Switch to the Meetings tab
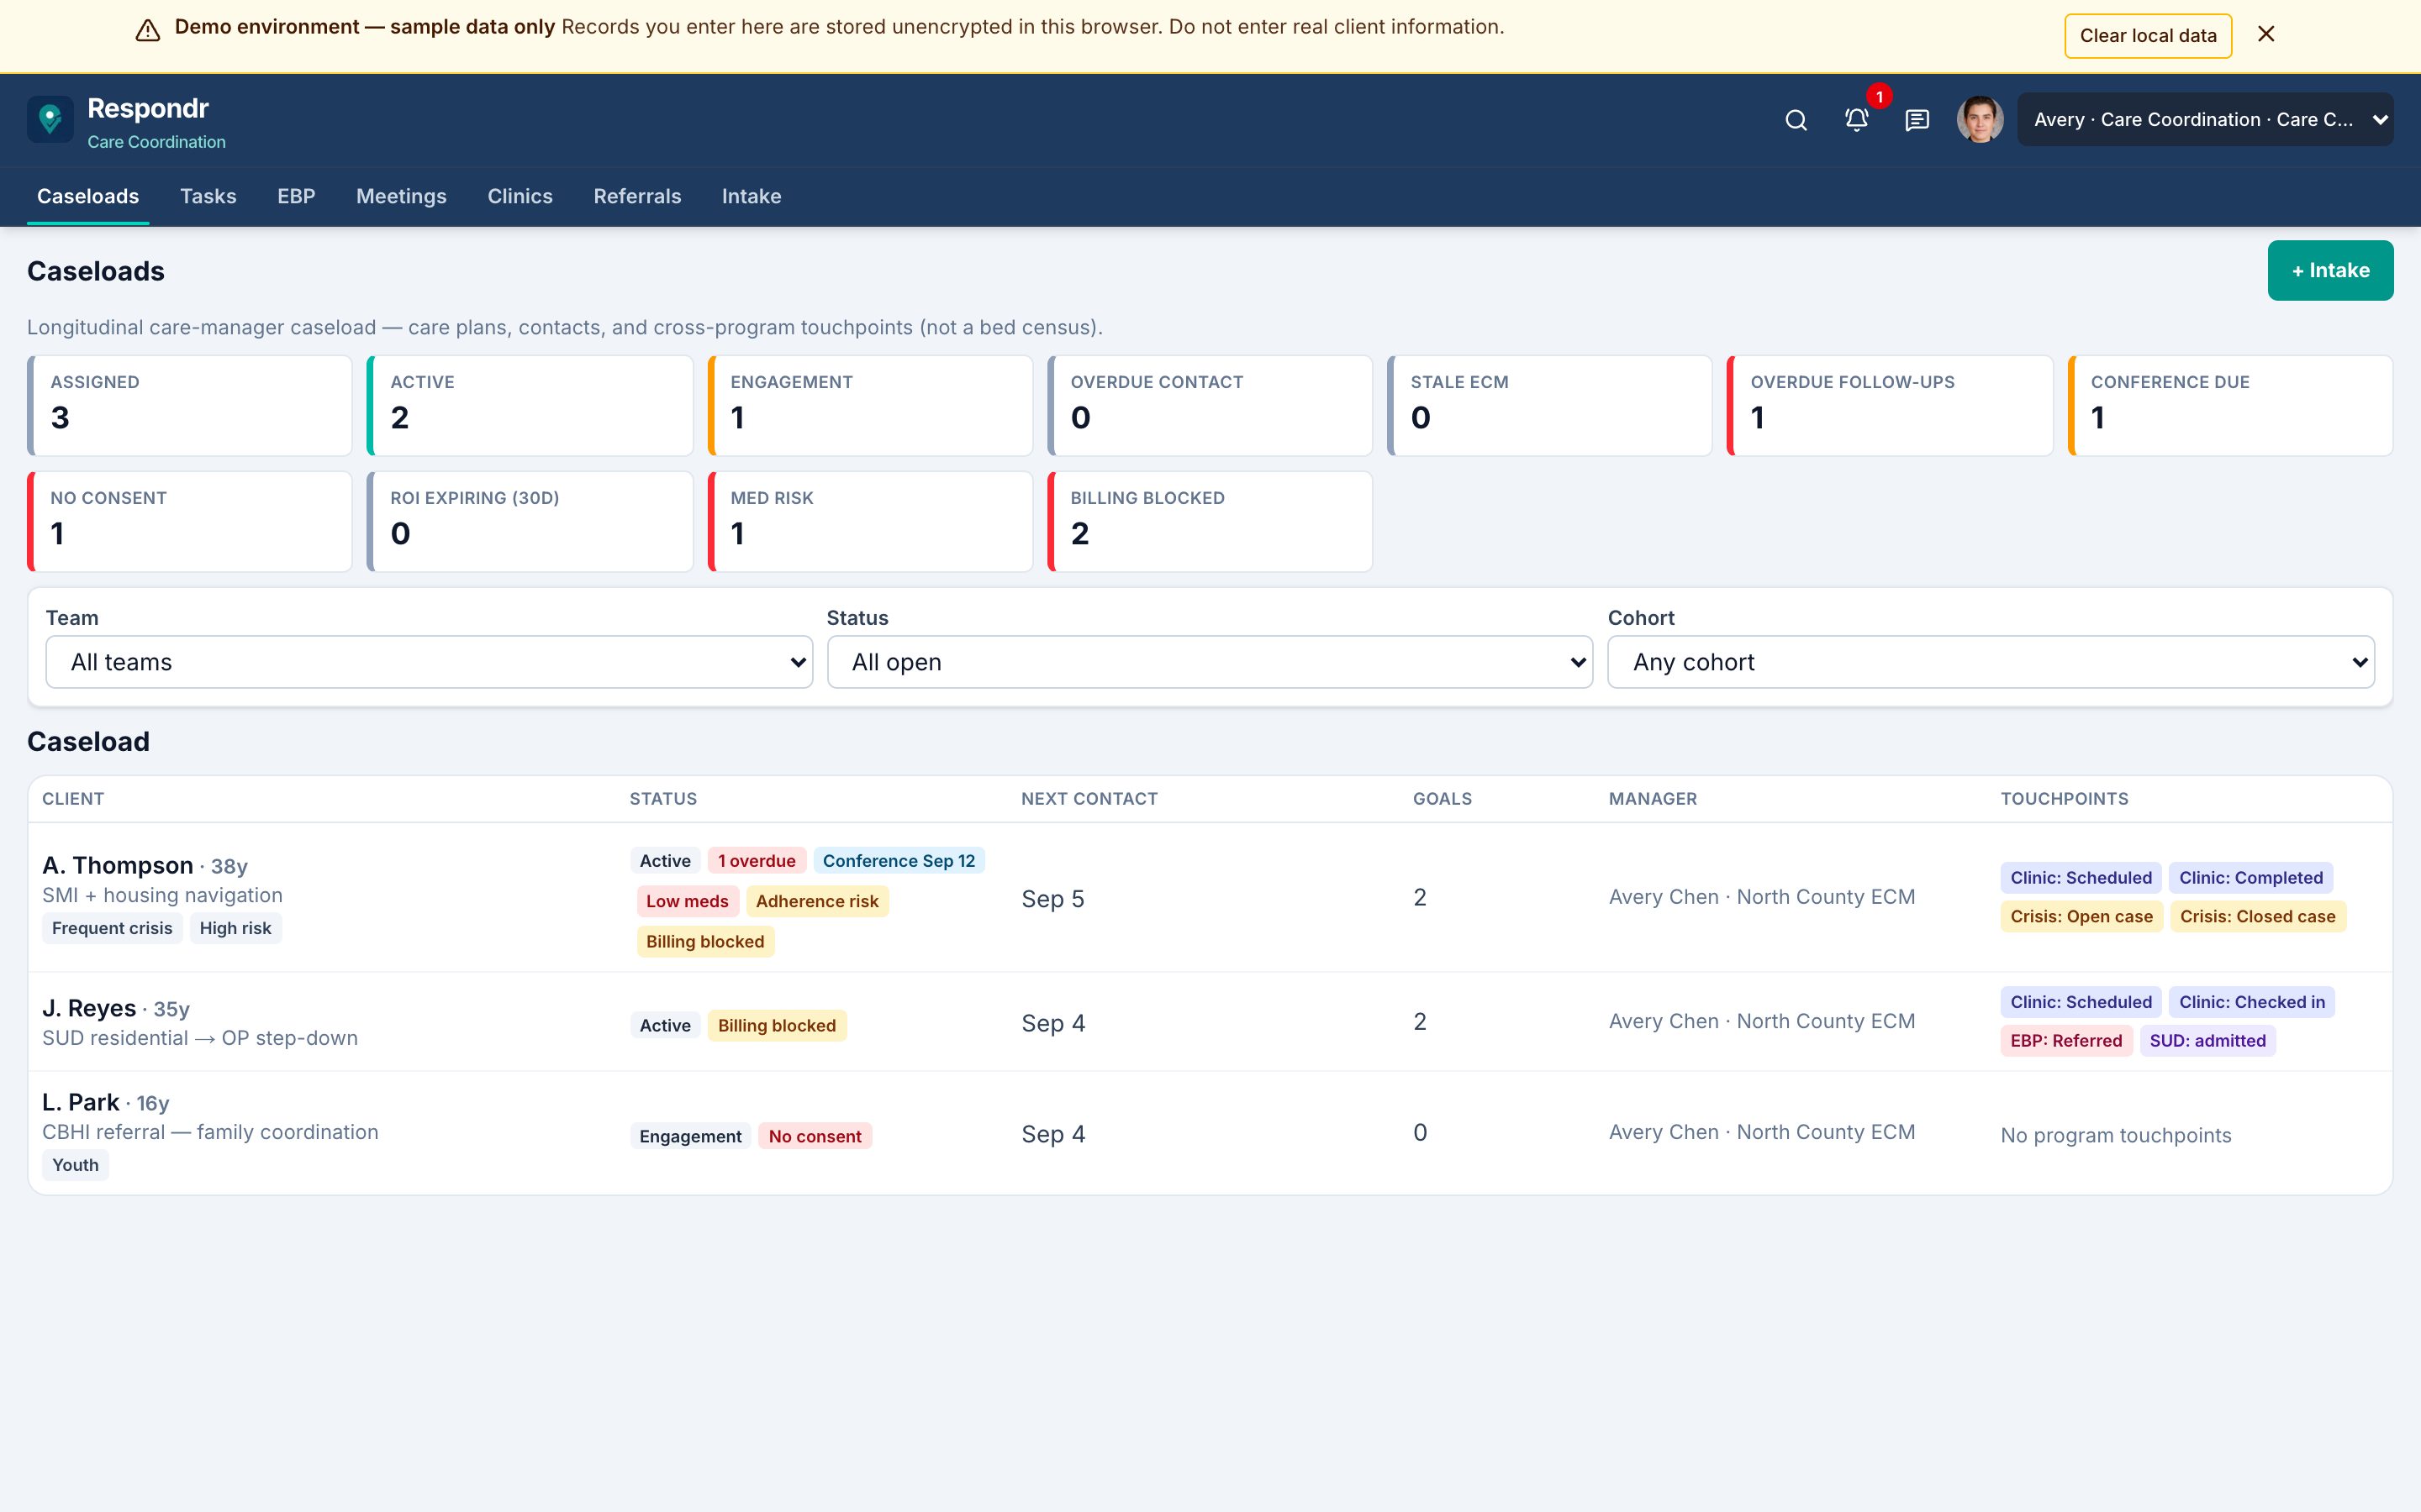 point(401,196)
